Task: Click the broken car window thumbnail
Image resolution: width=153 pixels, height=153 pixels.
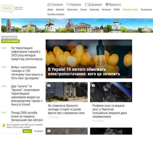Action: pos(111,92)
